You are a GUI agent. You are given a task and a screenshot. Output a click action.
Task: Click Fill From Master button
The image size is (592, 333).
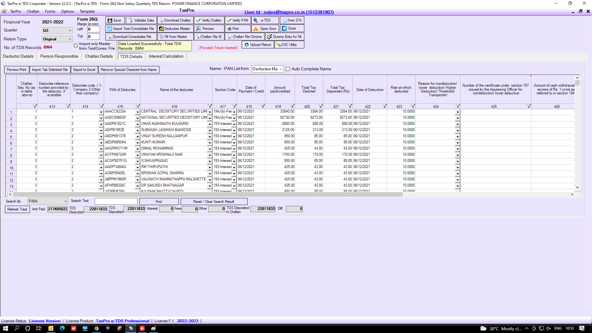click(175, 37)
